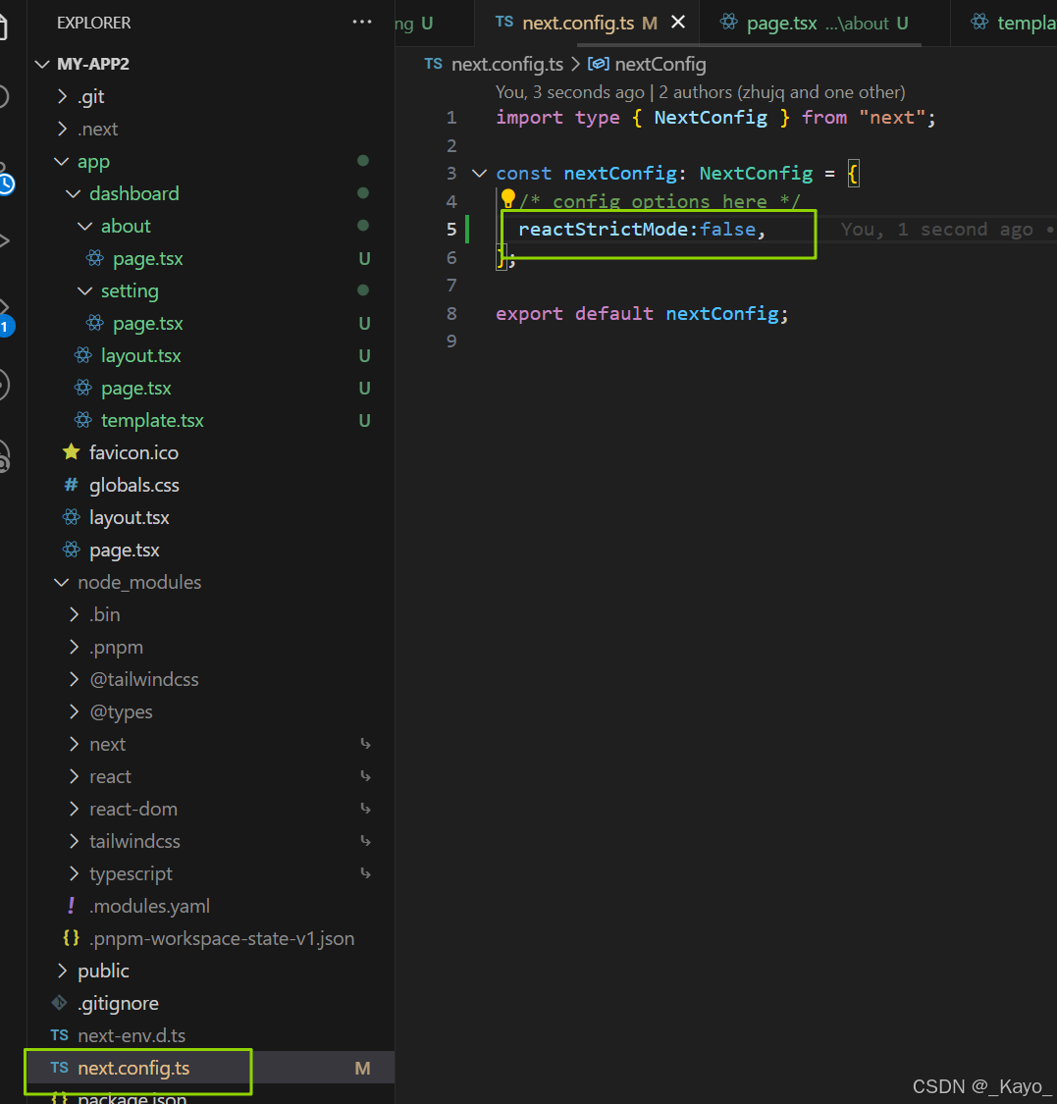This screenshot has height=1104, width=1057.
Task: Expand the @tailwindcss folder
Action: 74,679
